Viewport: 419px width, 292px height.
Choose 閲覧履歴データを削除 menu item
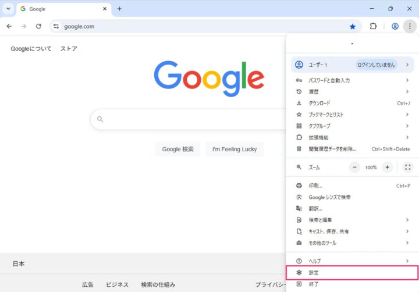click(352, 149)
